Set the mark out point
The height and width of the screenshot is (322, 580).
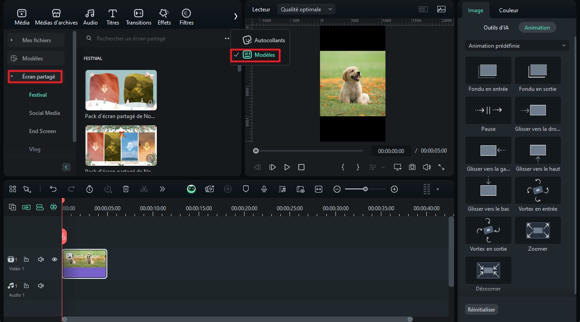(358, 167)
